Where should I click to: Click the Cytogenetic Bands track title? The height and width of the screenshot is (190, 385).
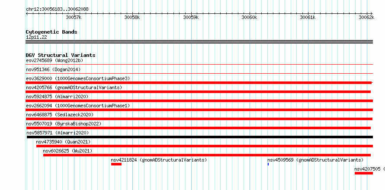click(51, 32)
